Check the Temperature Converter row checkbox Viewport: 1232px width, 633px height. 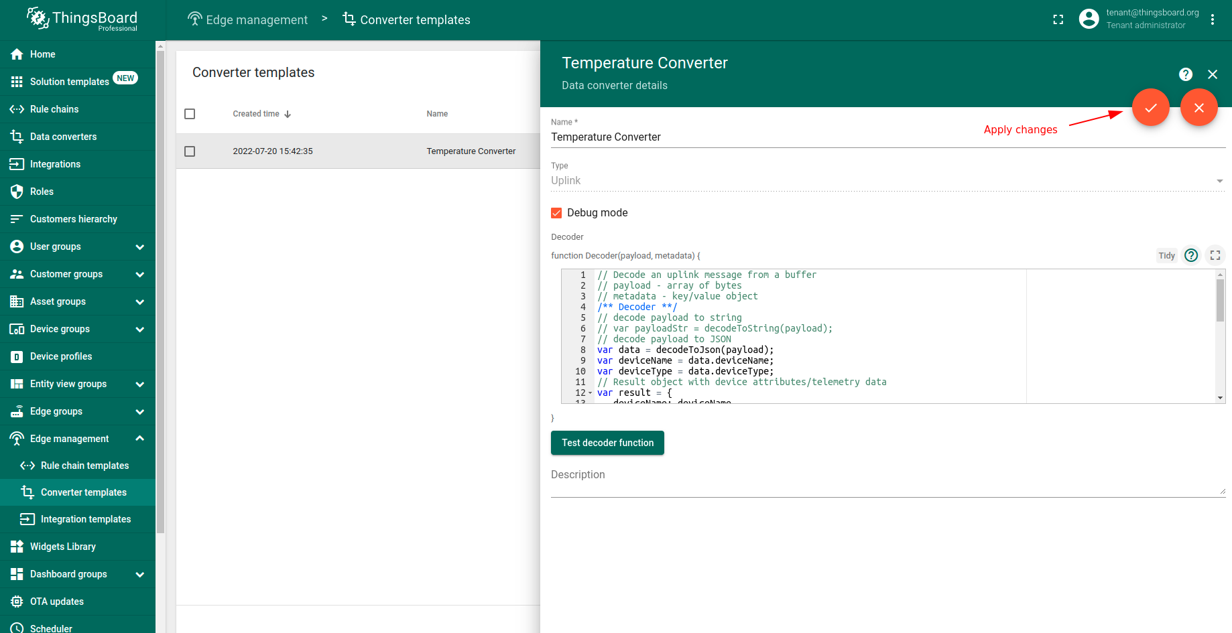tap(190, 151)
